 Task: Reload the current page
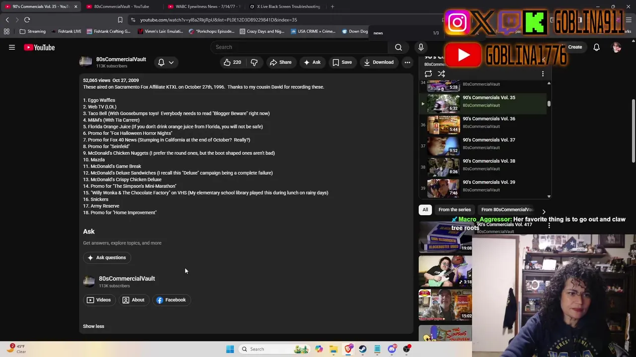pos(27,20)
